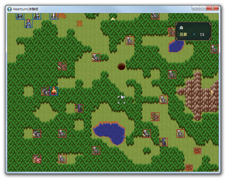Viewport: 226px width, 179px height.
Task: Target the skeleton west of the small pond
Action: [130, 41]
